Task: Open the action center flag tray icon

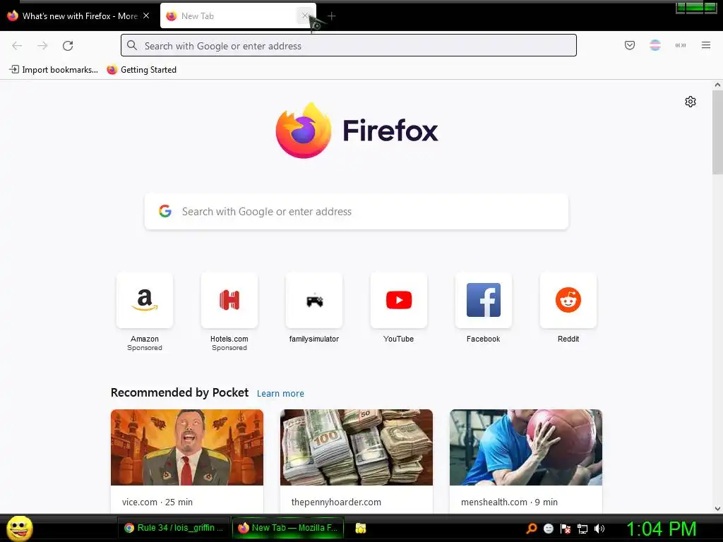Action: coord(566,529)
